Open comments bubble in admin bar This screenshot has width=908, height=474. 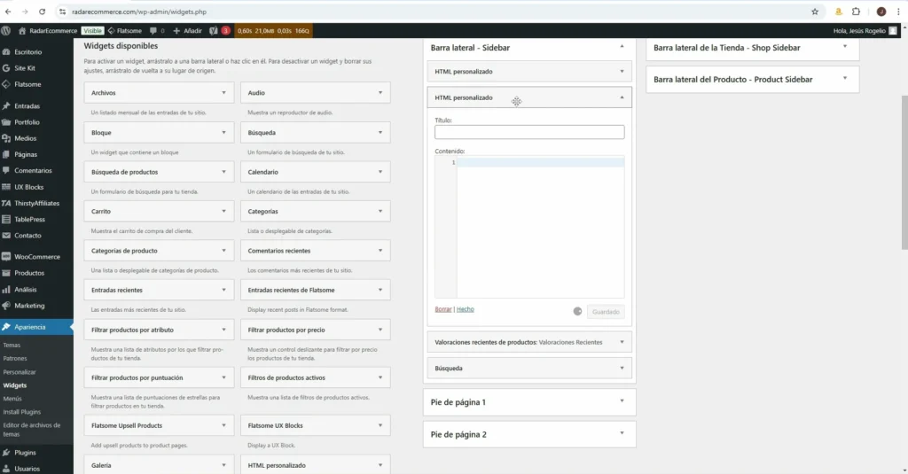[157, 31]
